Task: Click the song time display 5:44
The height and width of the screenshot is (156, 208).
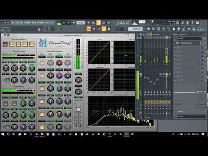Action: point(123,23)
